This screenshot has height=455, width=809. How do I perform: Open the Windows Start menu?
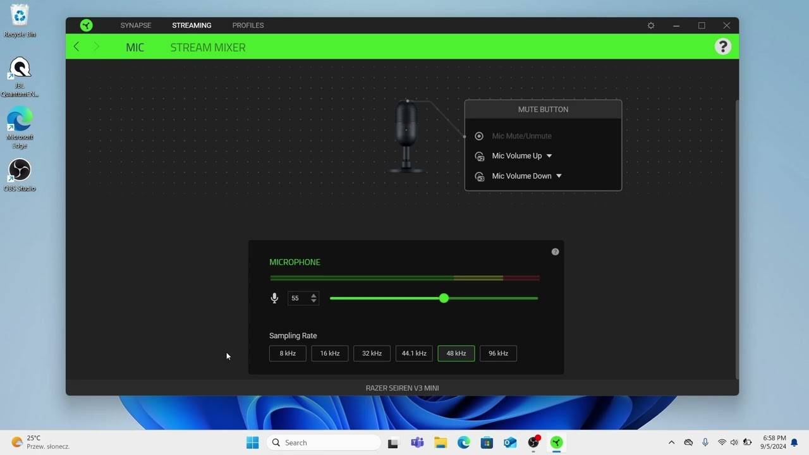point(252,442)
